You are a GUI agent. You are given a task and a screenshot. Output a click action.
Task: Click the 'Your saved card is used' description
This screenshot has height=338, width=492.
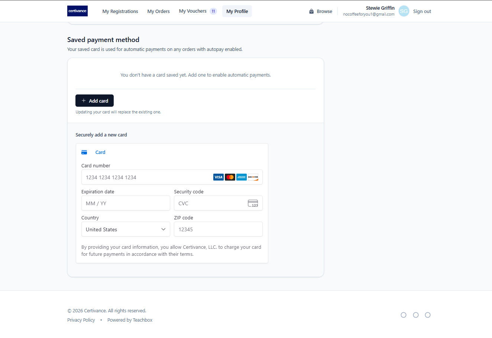click(155, 49)
